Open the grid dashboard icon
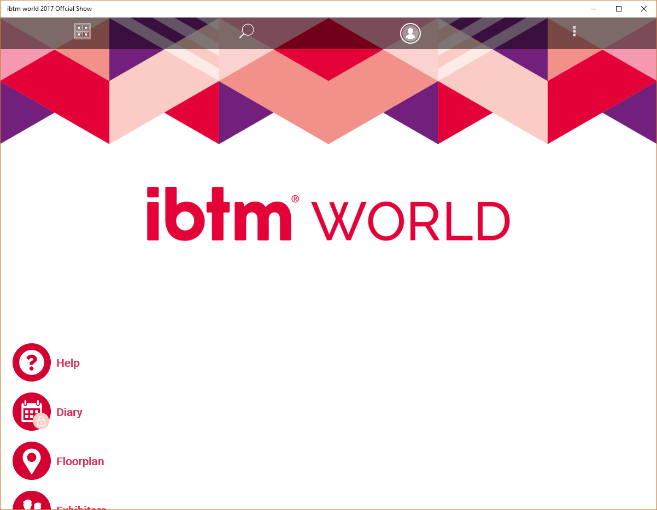This screenshot has height=510, width=657. pyautogui.click(x=83, y=31)
